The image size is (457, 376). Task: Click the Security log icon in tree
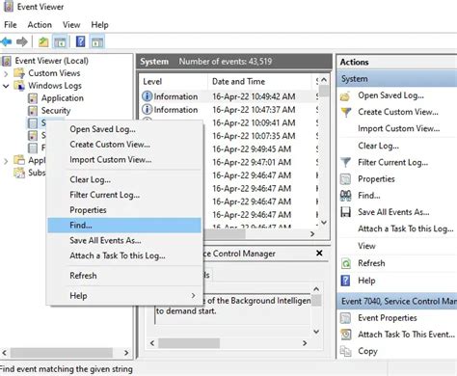[33, 111]
